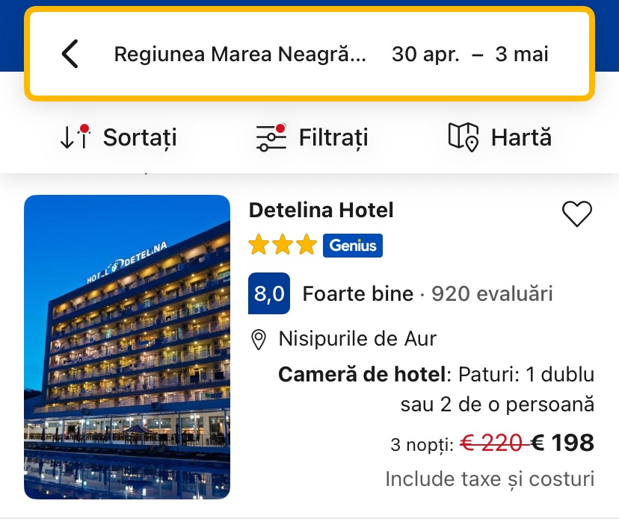Click the location pin beside Nisipurile de Aur

[259, 340]
